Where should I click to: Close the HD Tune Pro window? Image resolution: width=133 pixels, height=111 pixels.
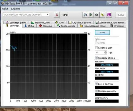click(123, 3)
